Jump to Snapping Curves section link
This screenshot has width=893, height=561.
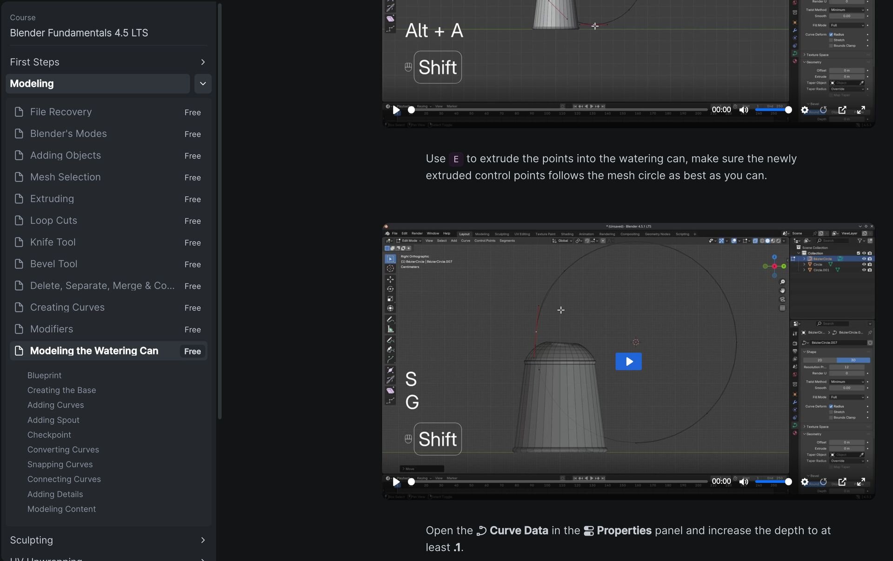click(60, 464)
